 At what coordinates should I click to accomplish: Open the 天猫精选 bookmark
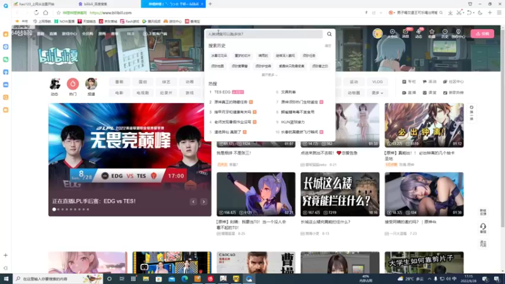pos(86,21)
